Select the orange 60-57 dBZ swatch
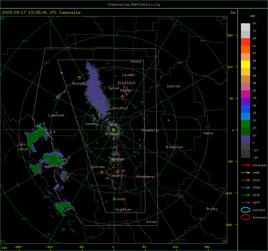268x251 pixels. (x=245, y=50)
